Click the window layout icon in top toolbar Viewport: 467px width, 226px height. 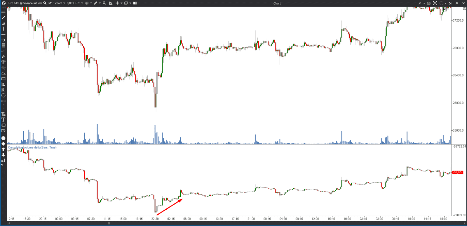coord(126,3)
